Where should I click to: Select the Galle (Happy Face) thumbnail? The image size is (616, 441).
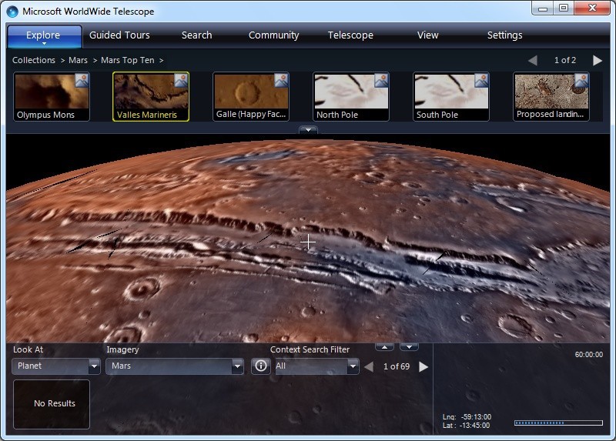coord(251,97)
